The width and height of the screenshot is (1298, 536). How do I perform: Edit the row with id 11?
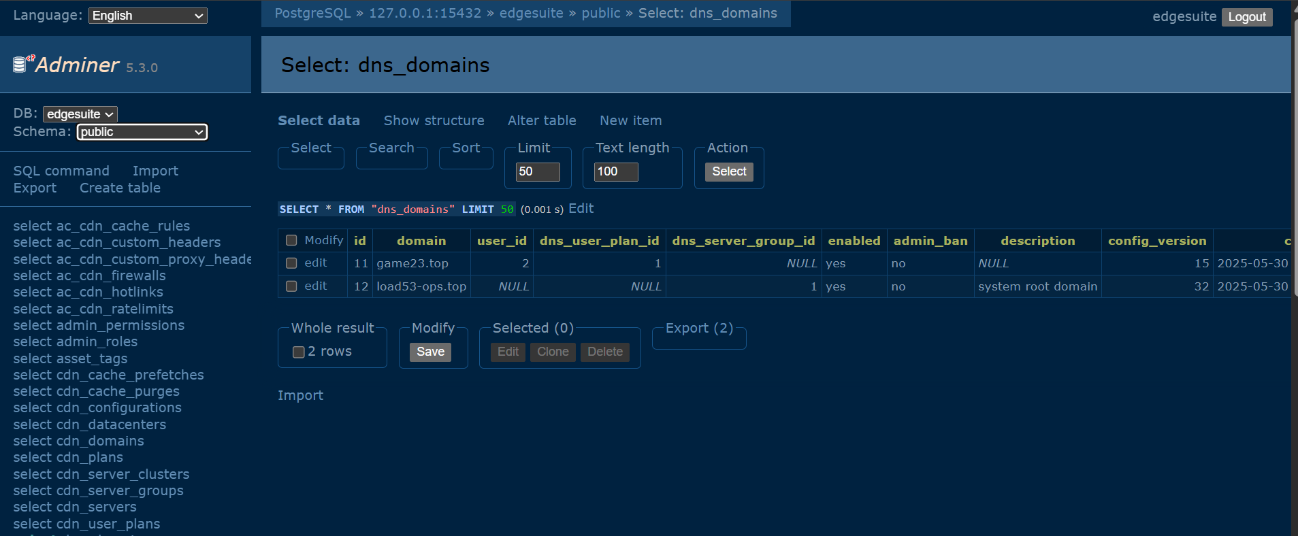click(316, 263)
